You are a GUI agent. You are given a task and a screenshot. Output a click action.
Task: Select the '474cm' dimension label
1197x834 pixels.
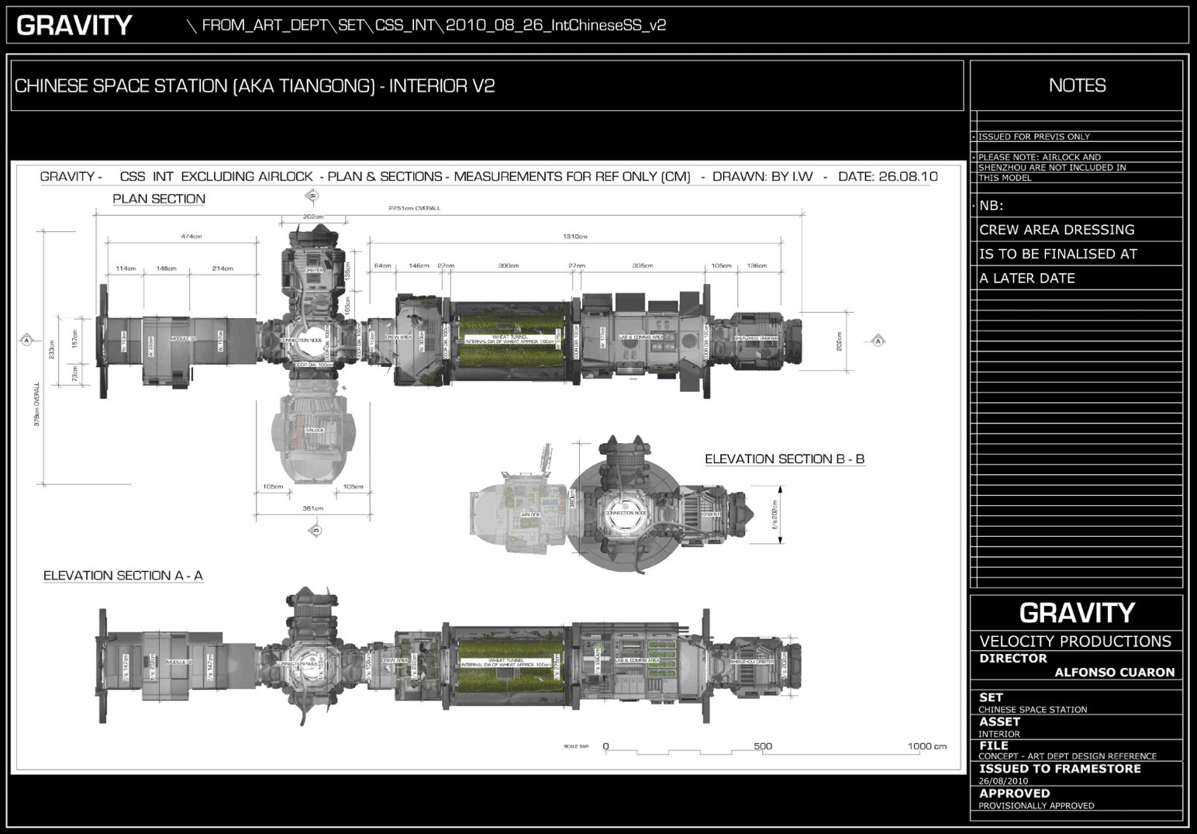(191, 236)
